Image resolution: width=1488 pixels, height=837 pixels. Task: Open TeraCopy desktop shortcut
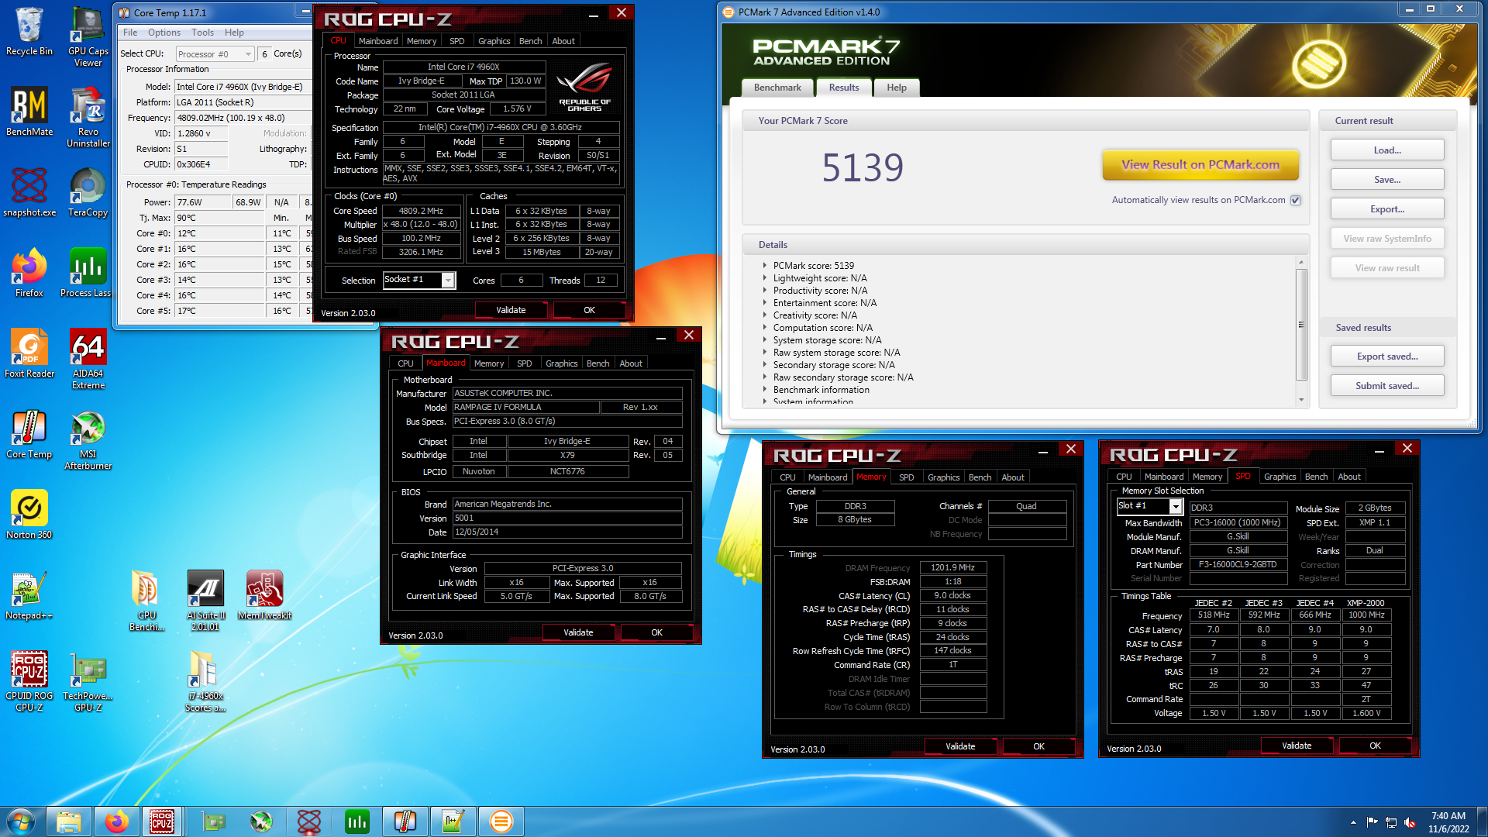[x=88, y=192]
